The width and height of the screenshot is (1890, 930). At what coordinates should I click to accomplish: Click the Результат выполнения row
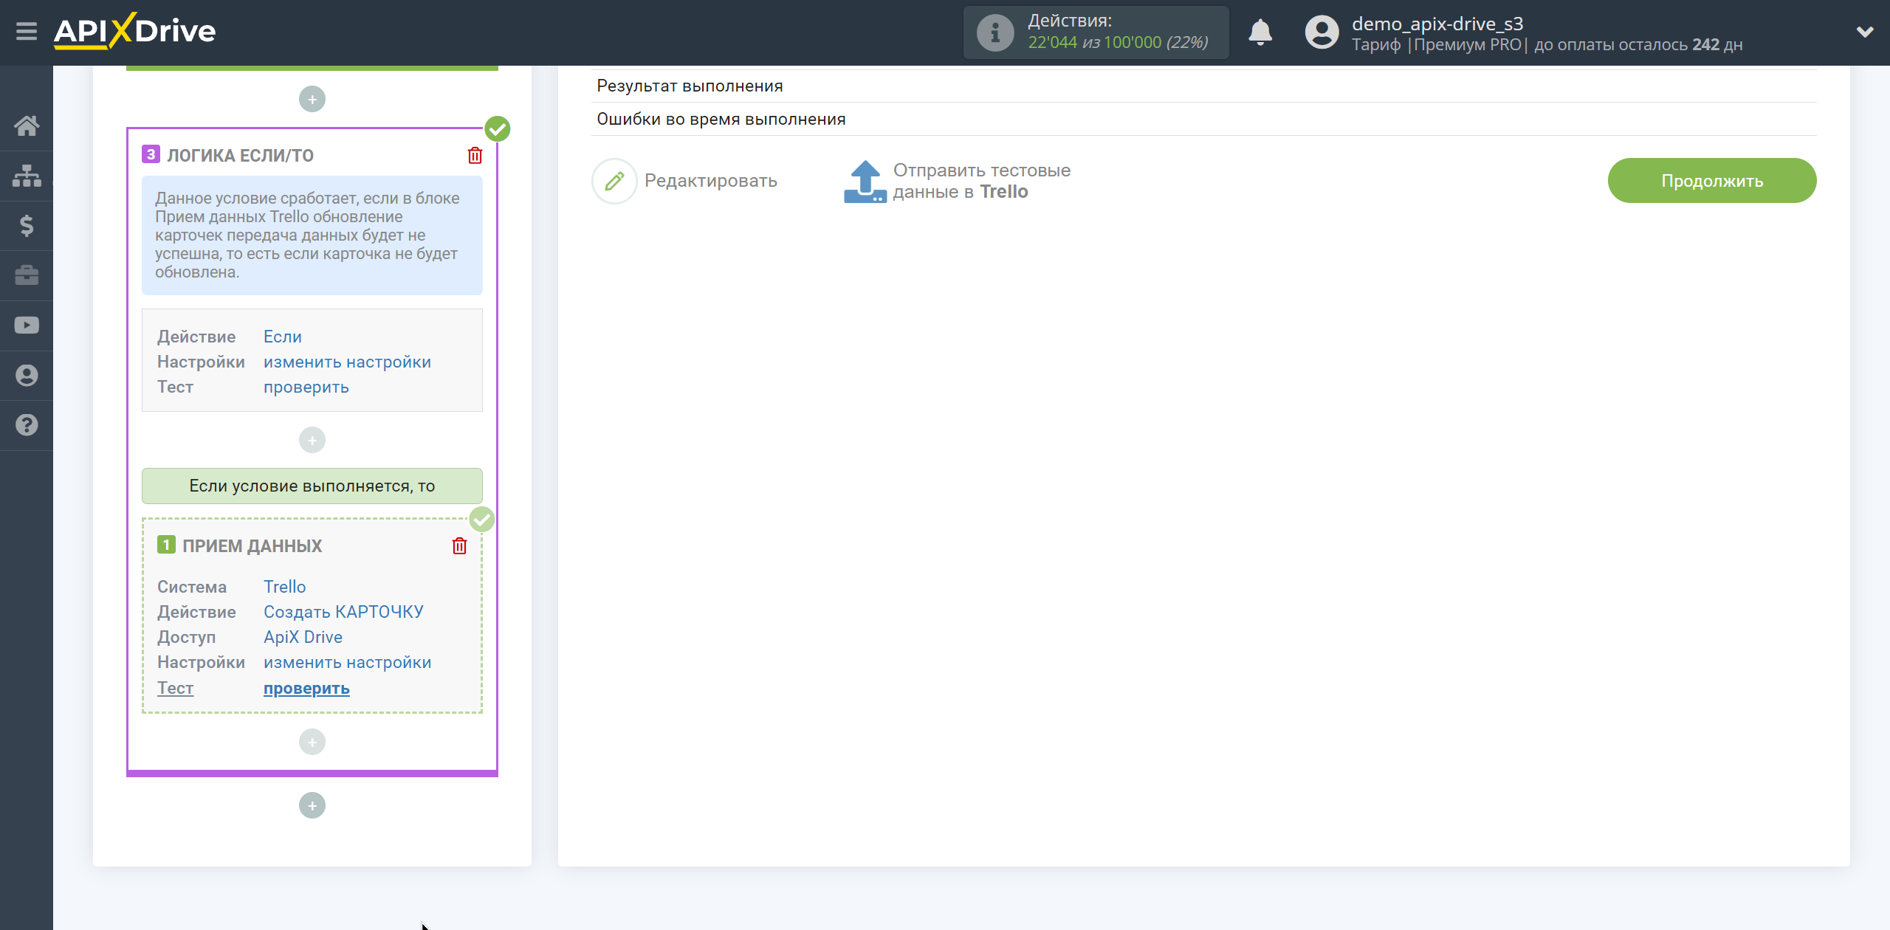1203,86
